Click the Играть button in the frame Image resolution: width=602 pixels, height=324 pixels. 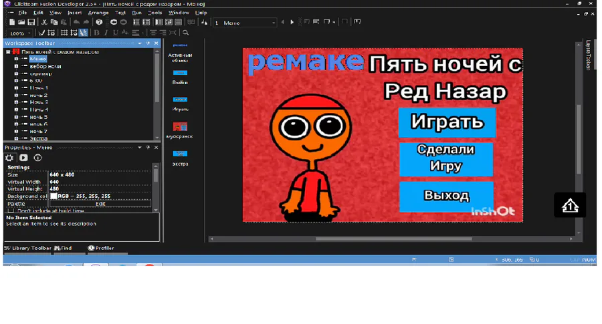pos(447,122)
